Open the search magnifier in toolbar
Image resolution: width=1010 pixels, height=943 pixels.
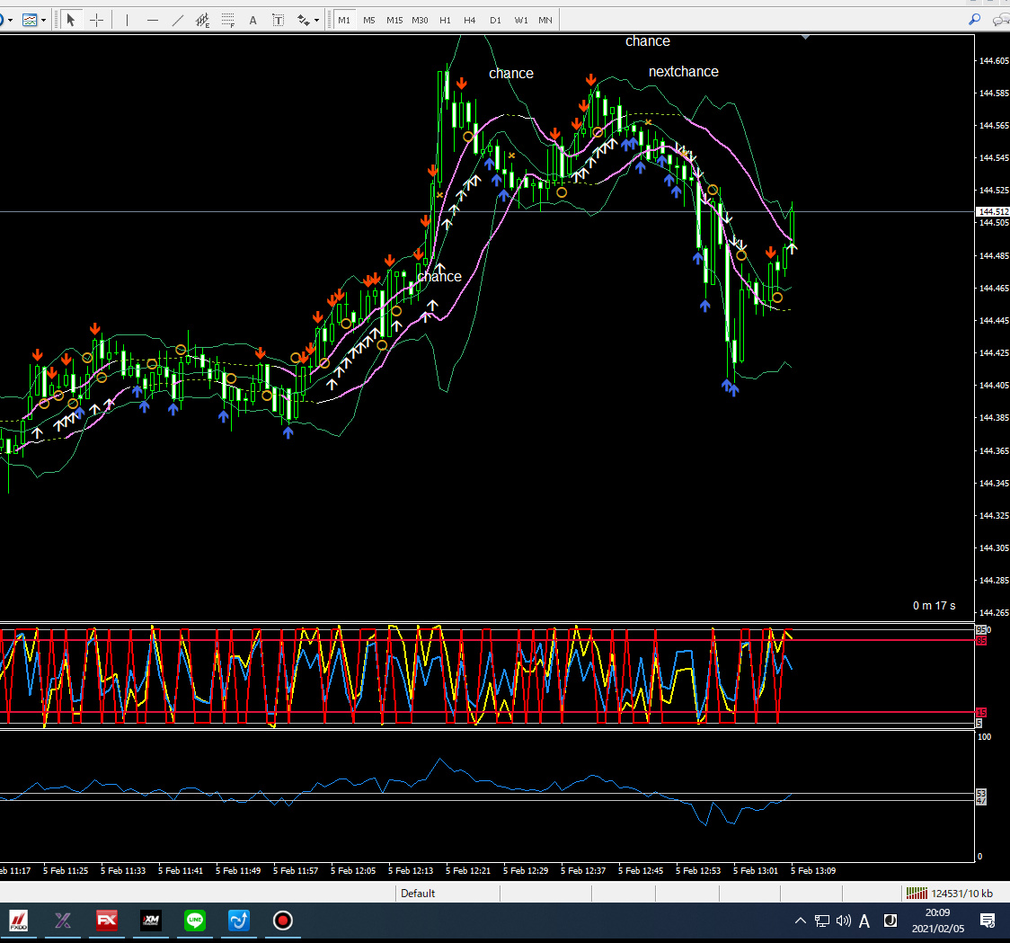[x=975, y=20]
